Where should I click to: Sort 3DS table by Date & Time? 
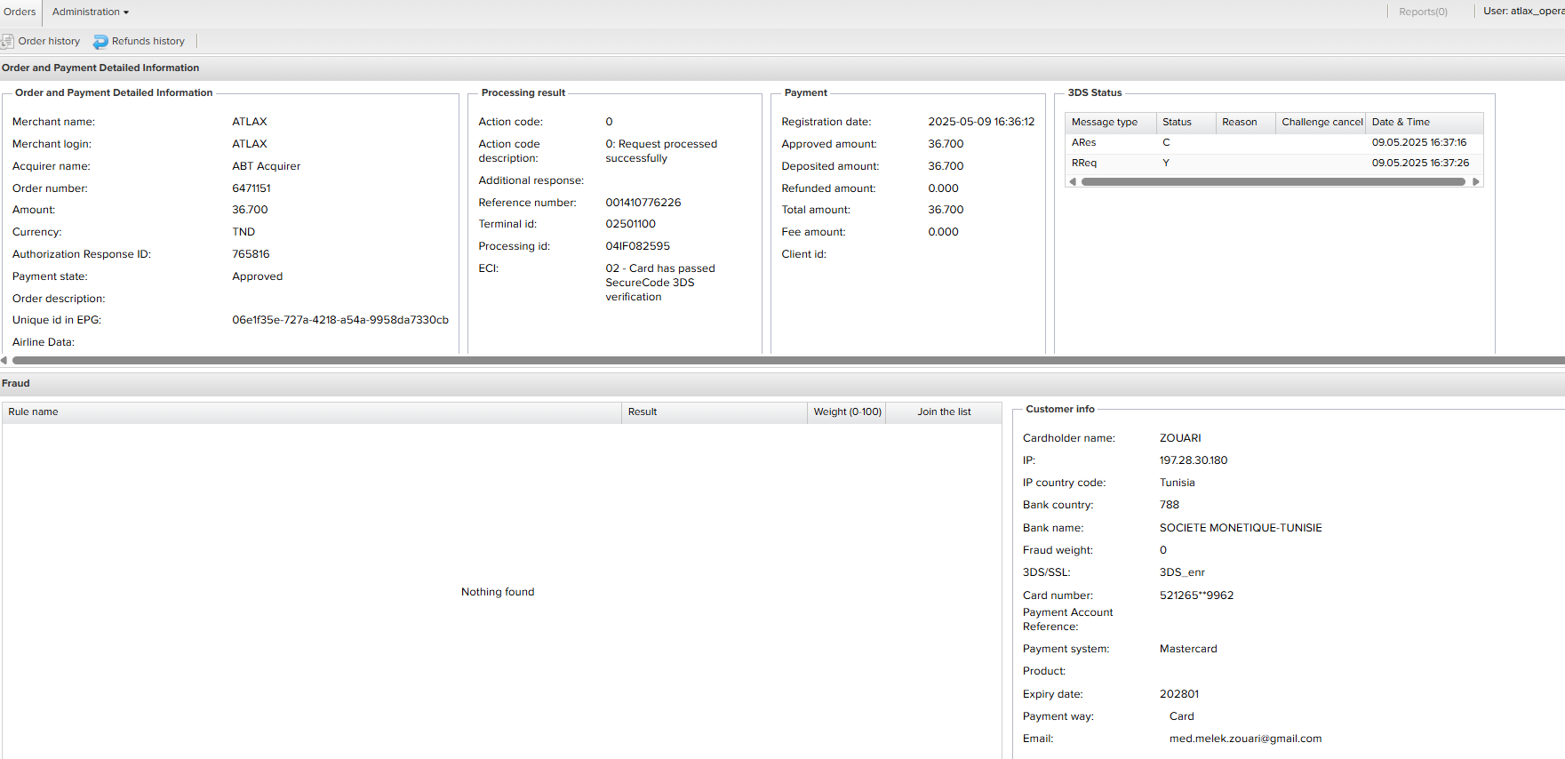(x=1401, y=122)
